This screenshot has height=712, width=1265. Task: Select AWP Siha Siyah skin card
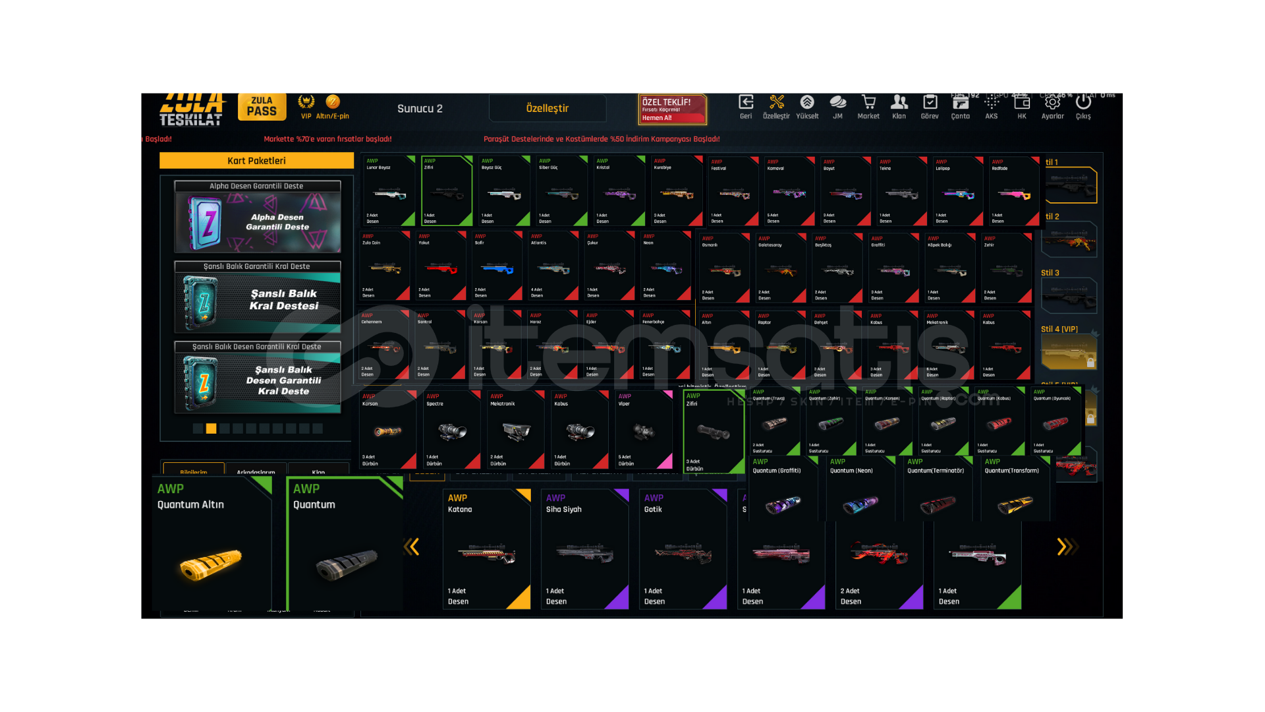click(x=585, y=549)
